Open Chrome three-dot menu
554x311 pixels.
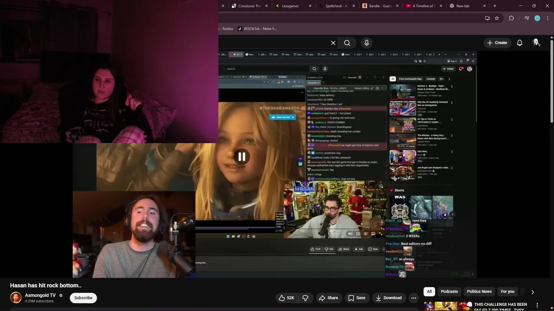click(x=548, y=18)
